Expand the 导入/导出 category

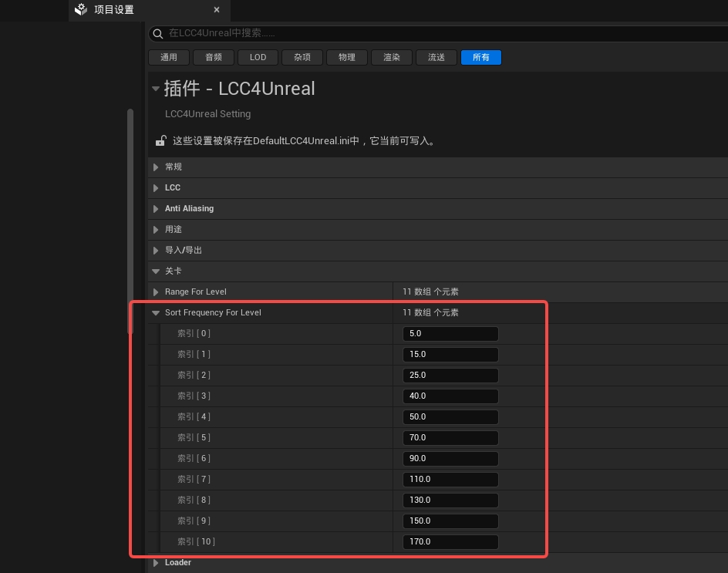(x=156, y=251)
